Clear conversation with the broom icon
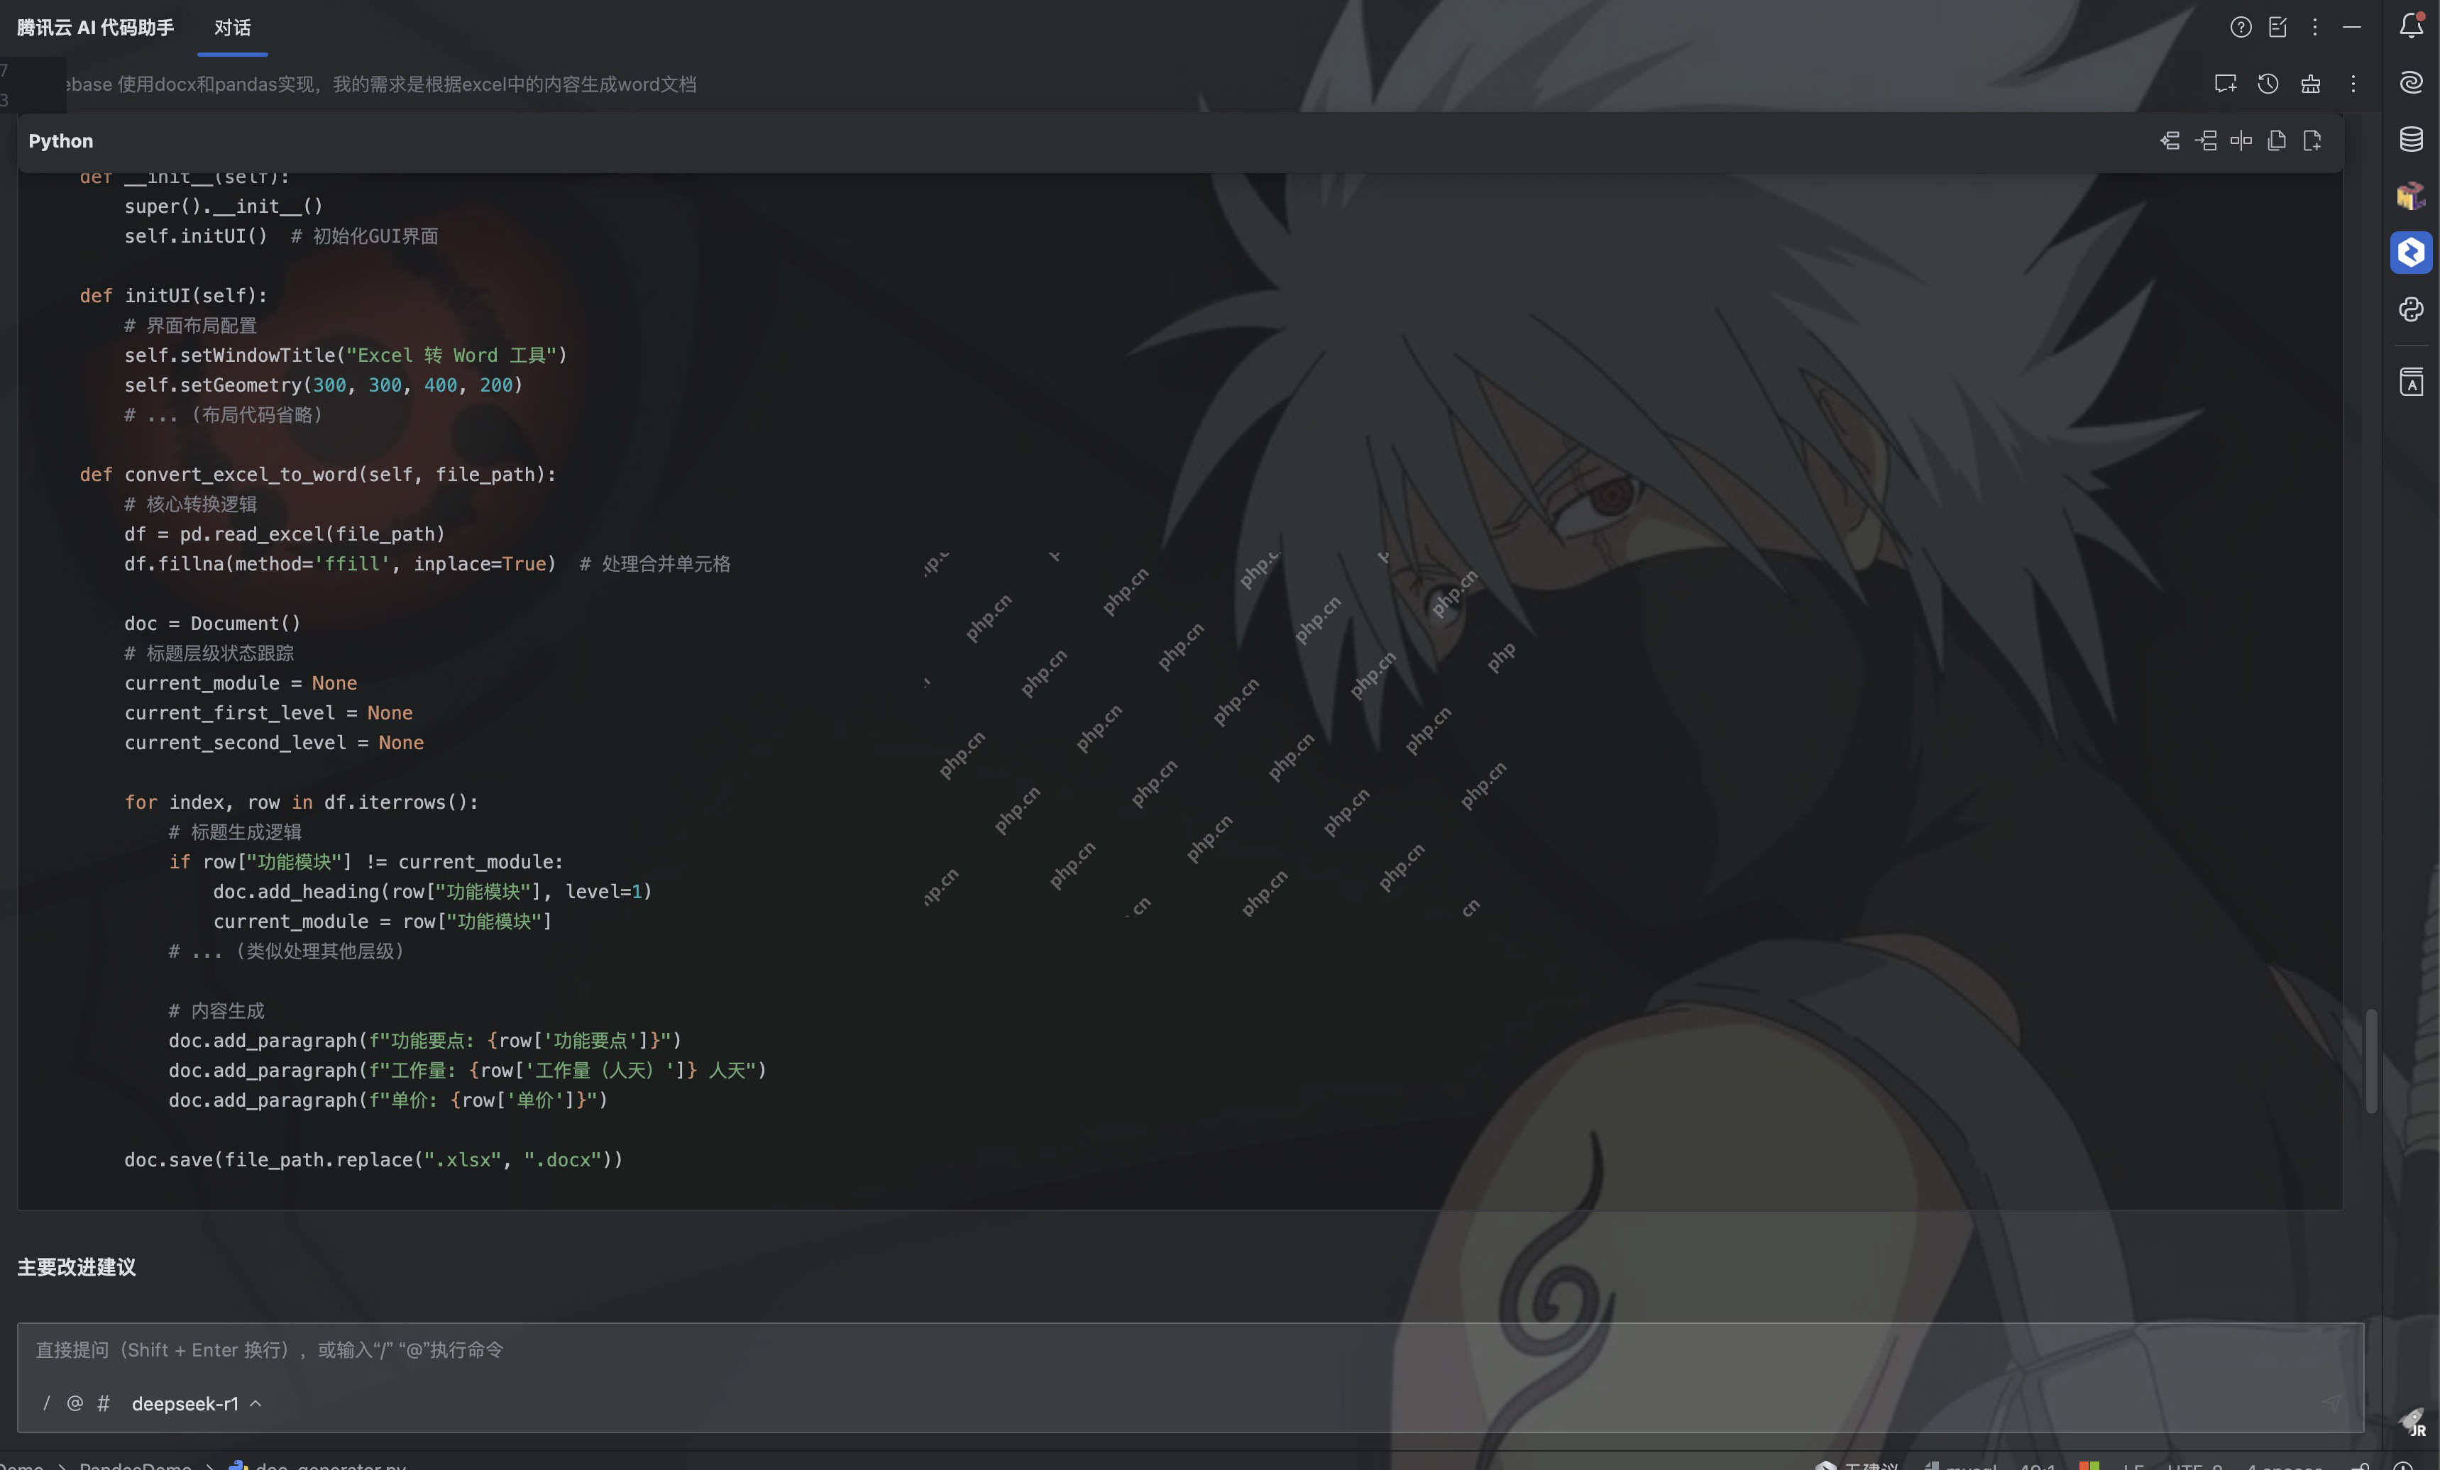 tap(2310, 84)
